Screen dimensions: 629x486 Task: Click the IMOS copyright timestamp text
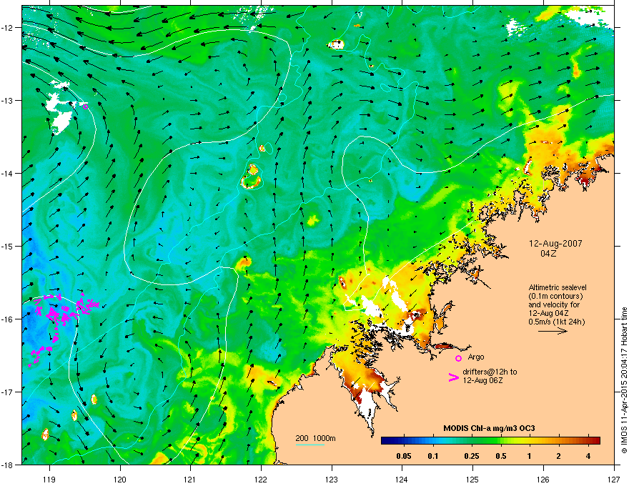624,380
